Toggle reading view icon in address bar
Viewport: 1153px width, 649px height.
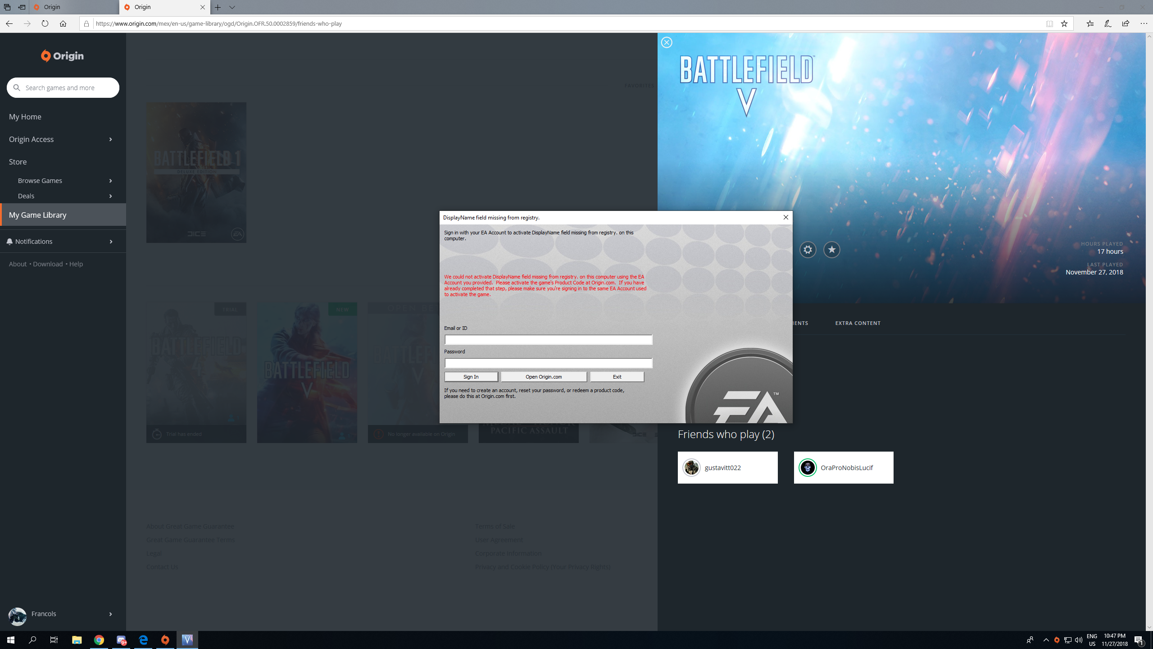coord(1049,23)
